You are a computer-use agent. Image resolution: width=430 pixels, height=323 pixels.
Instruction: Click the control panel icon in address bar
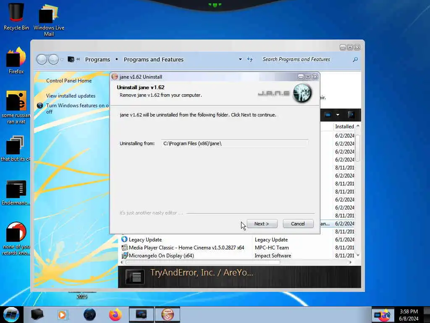pos(71,59)
